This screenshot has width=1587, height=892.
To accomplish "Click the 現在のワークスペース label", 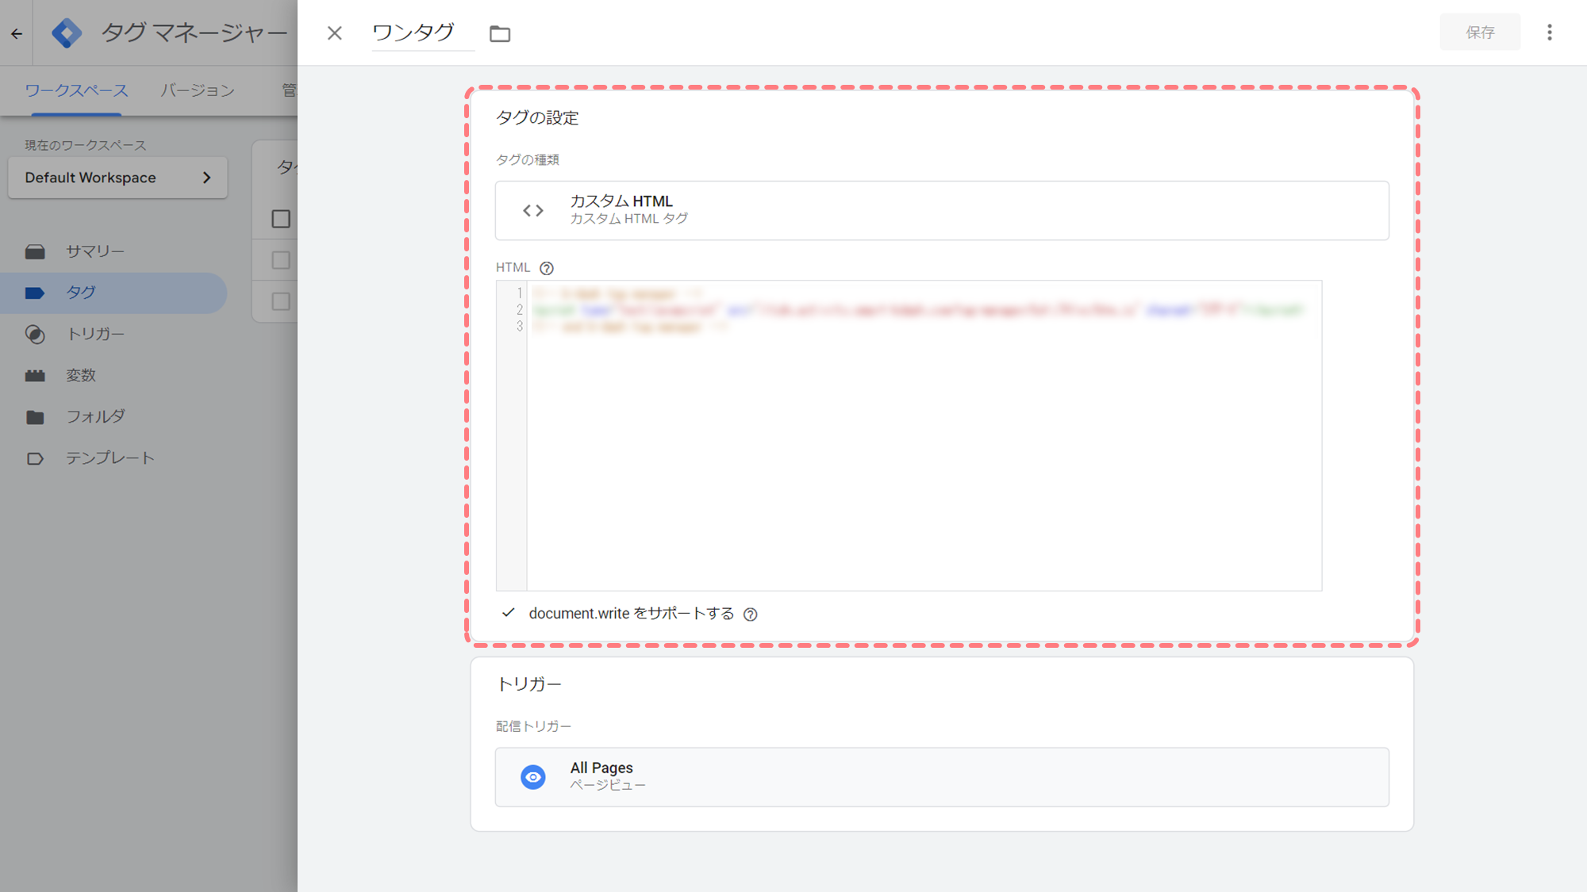I will click(86, 145).
